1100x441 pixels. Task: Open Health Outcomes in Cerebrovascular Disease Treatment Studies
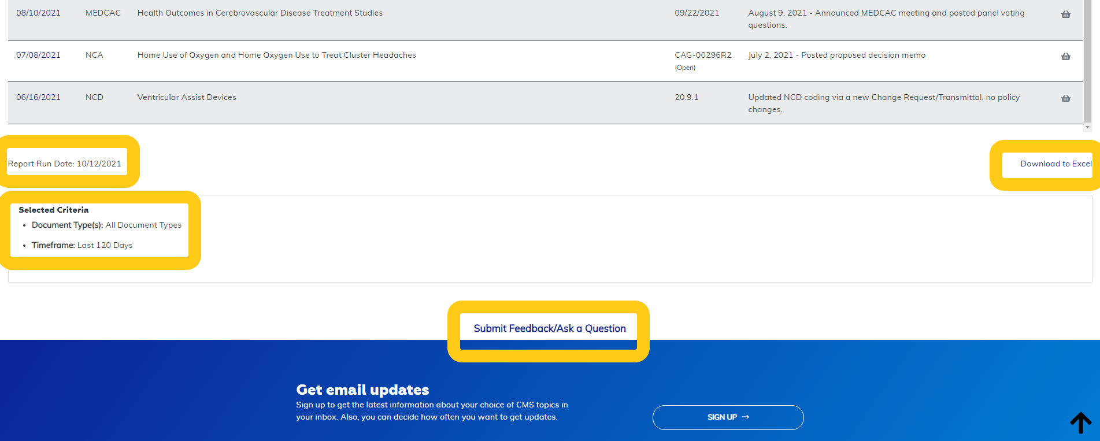(260, 13)
